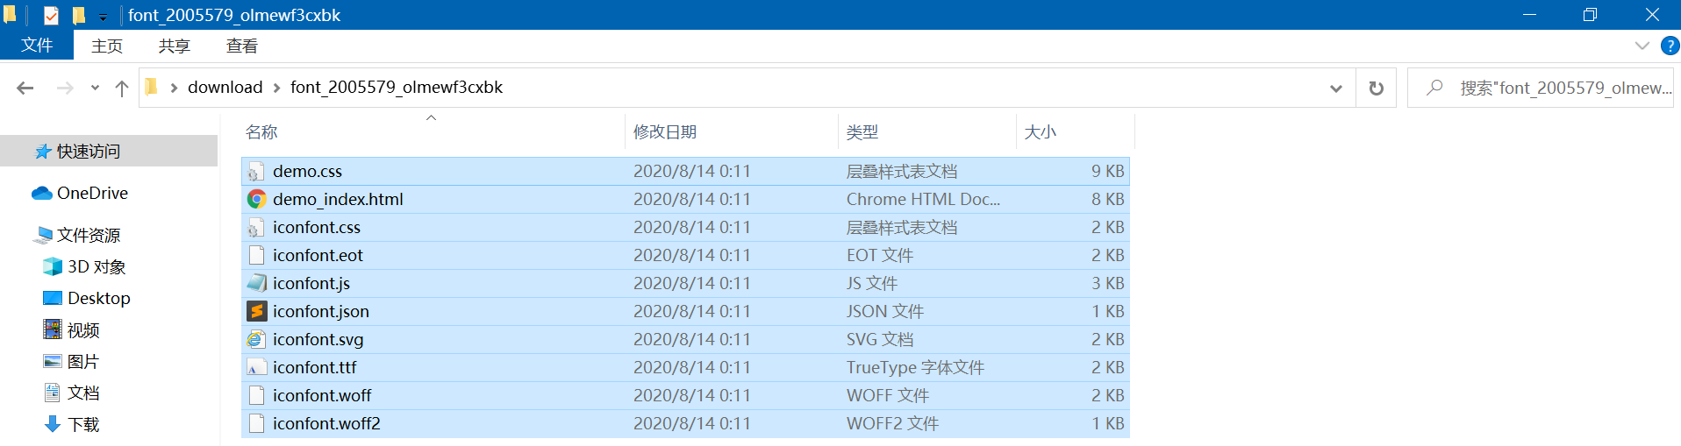The height and width of the screenshot is (446, 1681).
Task: Click the SVG 文档 type cell
Action: click(x=880, y=340)
